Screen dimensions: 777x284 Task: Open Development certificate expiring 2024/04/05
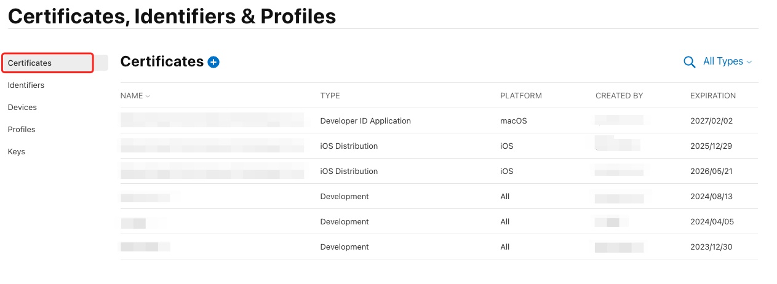tap(345, 222)
